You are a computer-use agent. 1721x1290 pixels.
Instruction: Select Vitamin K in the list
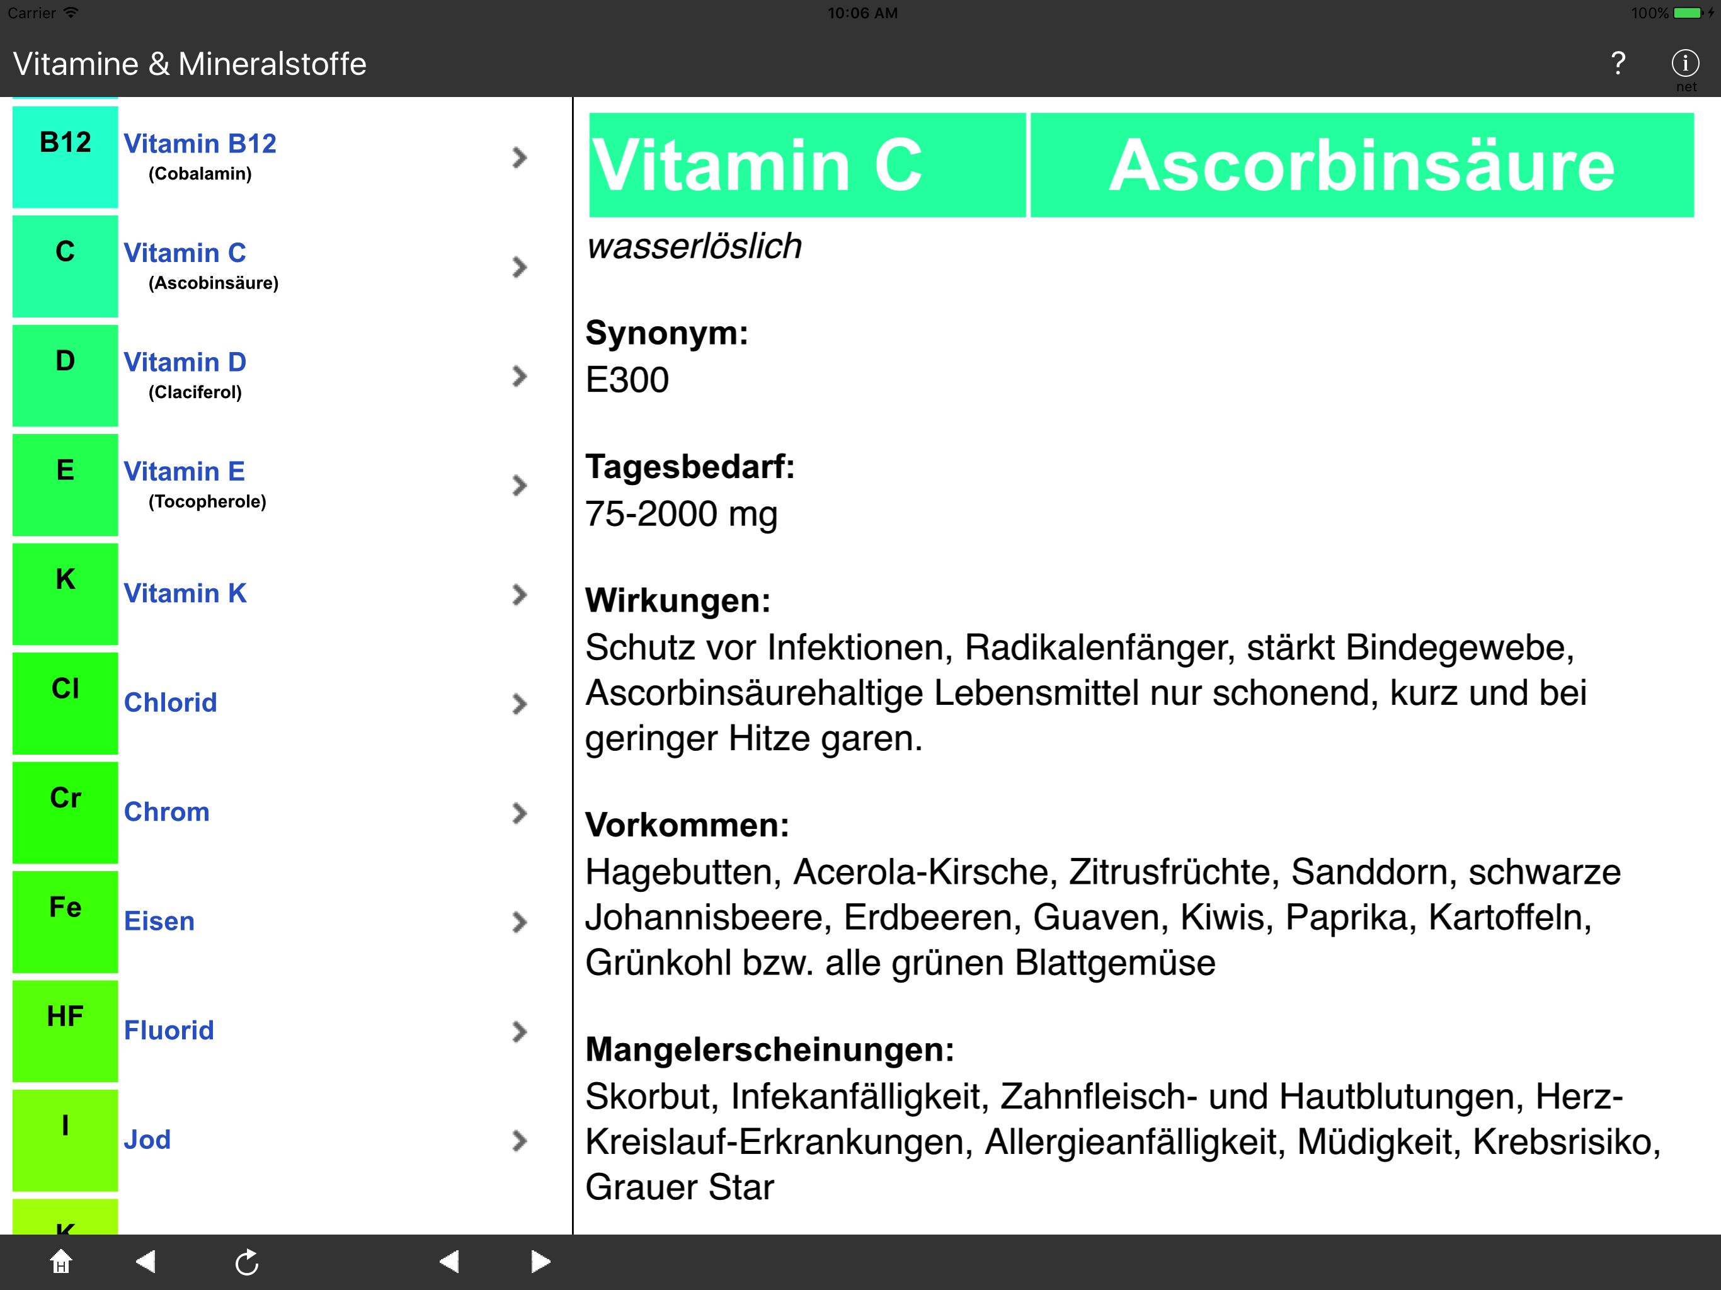185,593
